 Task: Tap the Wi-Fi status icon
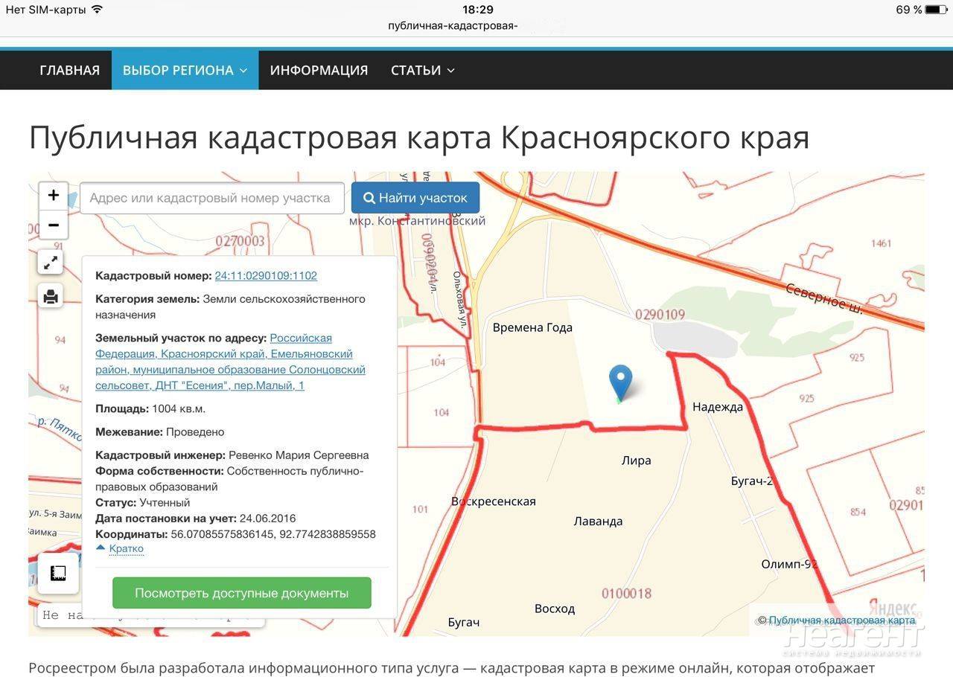[x=97, y=10]
